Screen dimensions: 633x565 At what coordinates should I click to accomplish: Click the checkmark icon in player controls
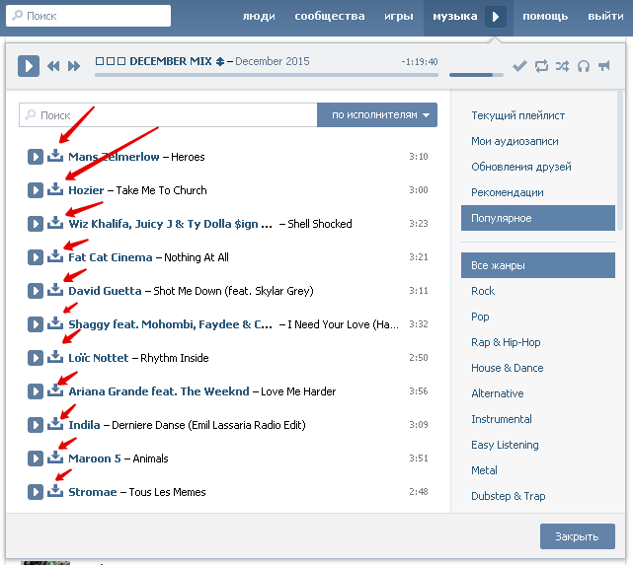(x=519, y=66)
